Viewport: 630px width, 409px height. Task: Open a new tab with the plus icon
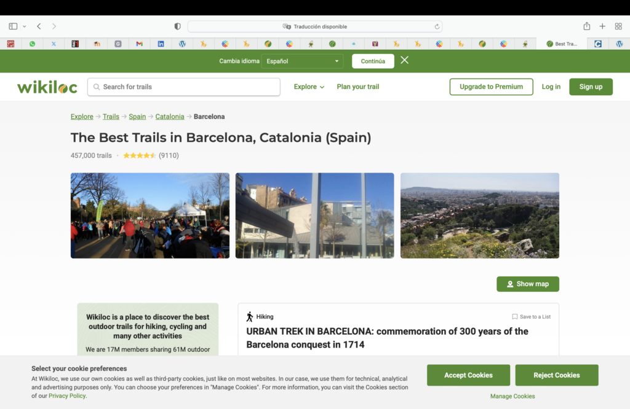click(x=602, y=26)
